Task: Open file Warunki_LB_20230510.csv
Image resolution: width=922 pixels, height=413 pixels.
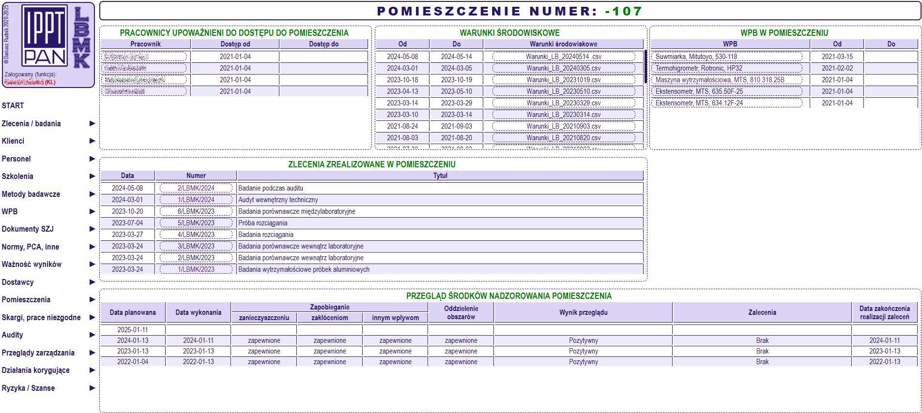Action: click(x=564, y=91)
